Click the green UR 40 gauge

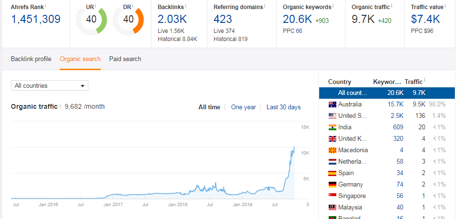[91, 20]
